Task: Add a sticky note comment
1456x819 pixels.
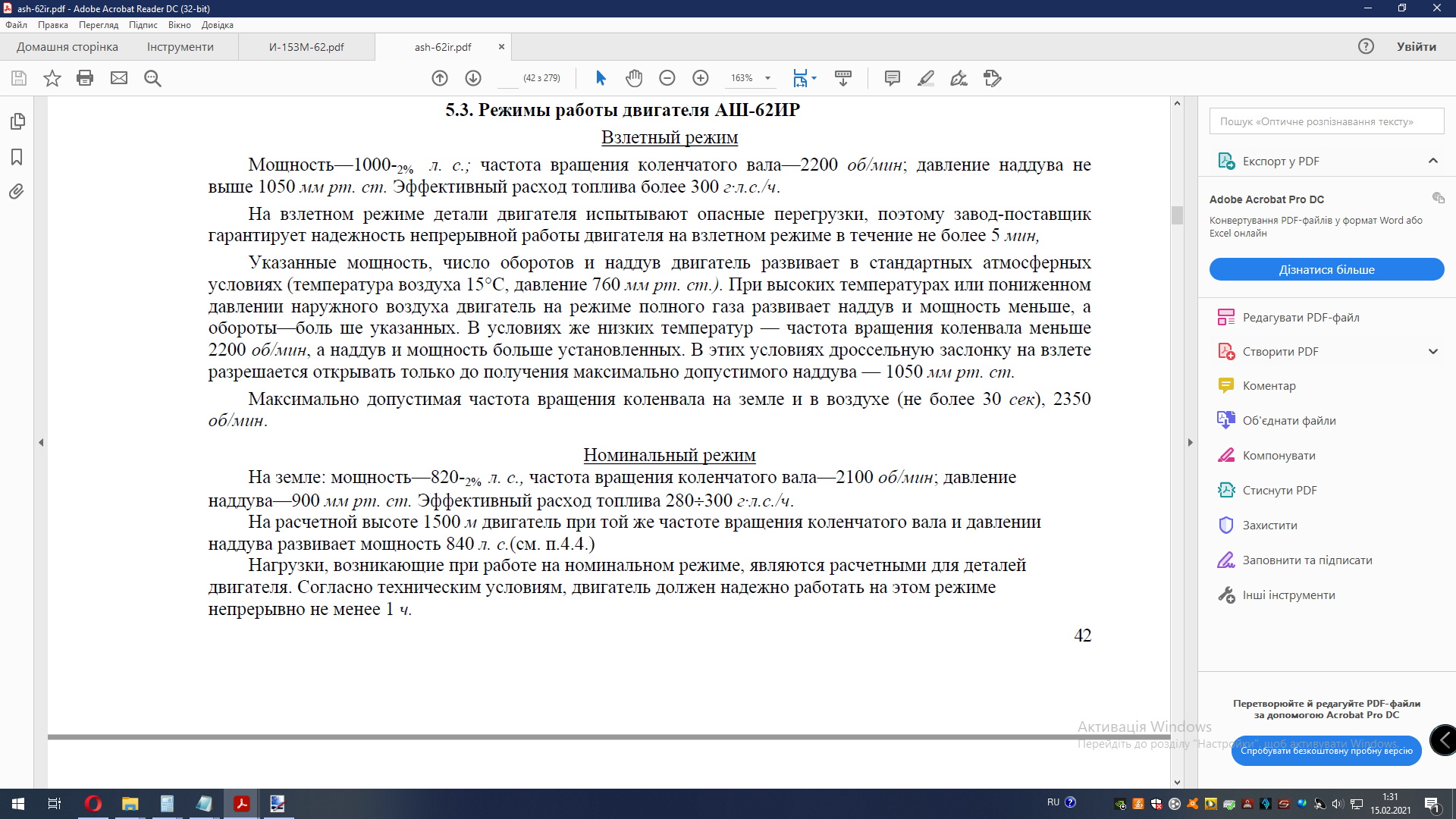Action: click(x=893, y=78)
